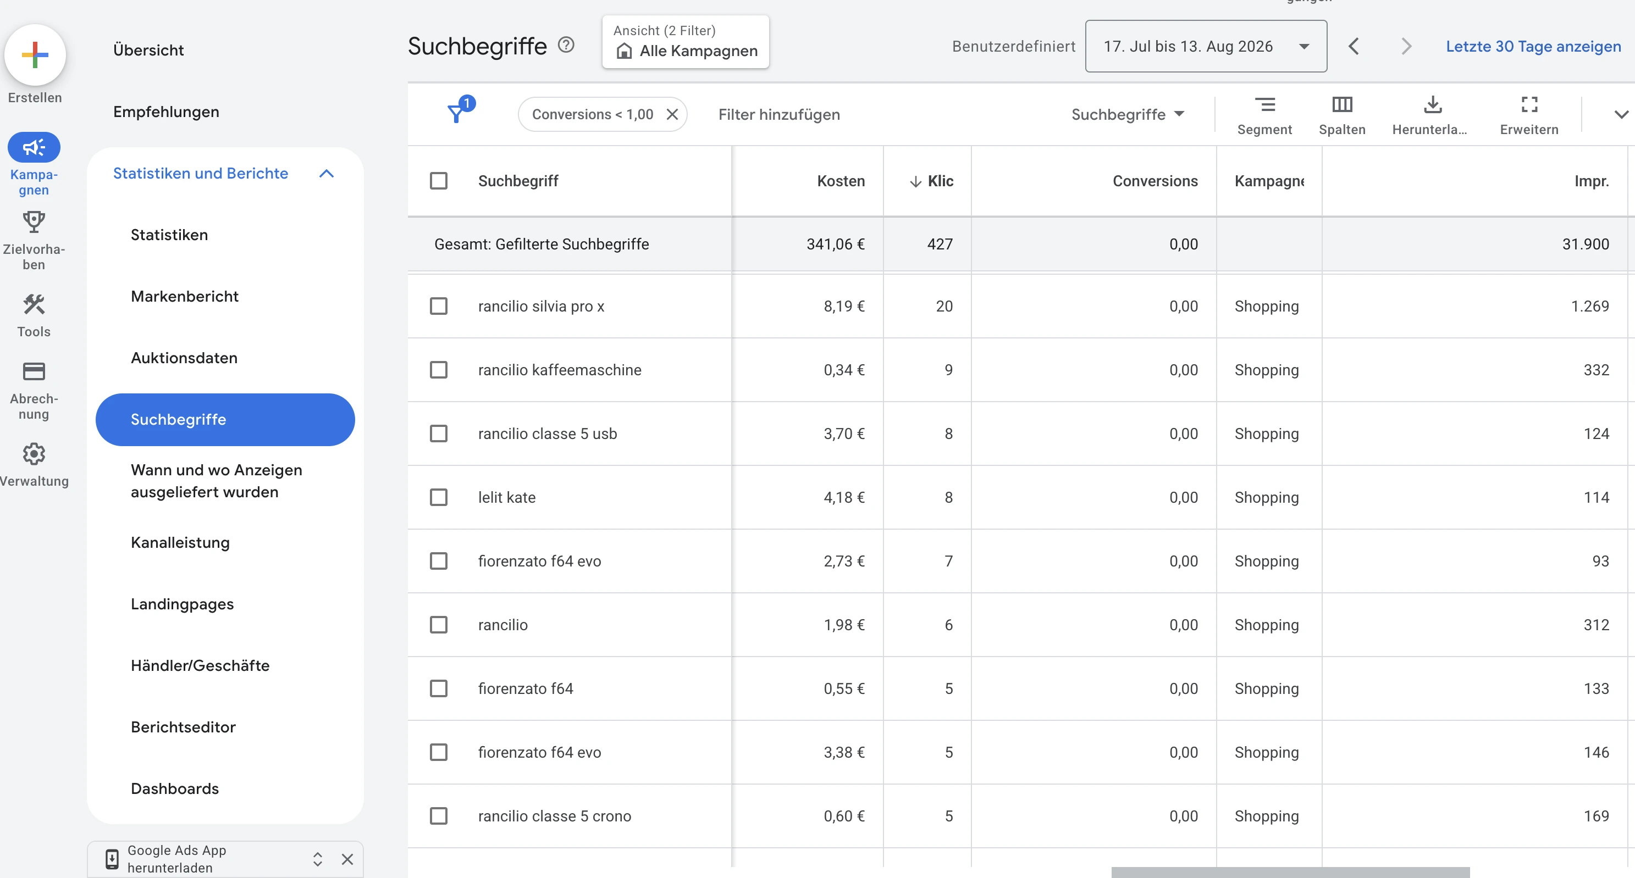Select the fiorenzato f64 evo row costing 3,38 €
Screen dimensions: 1635x878
point(439,752)
